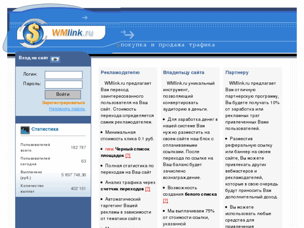The image size is (304, 228).
Task: Click the Мы выплачиваем 75% bullet
Action: coord(189,217)
